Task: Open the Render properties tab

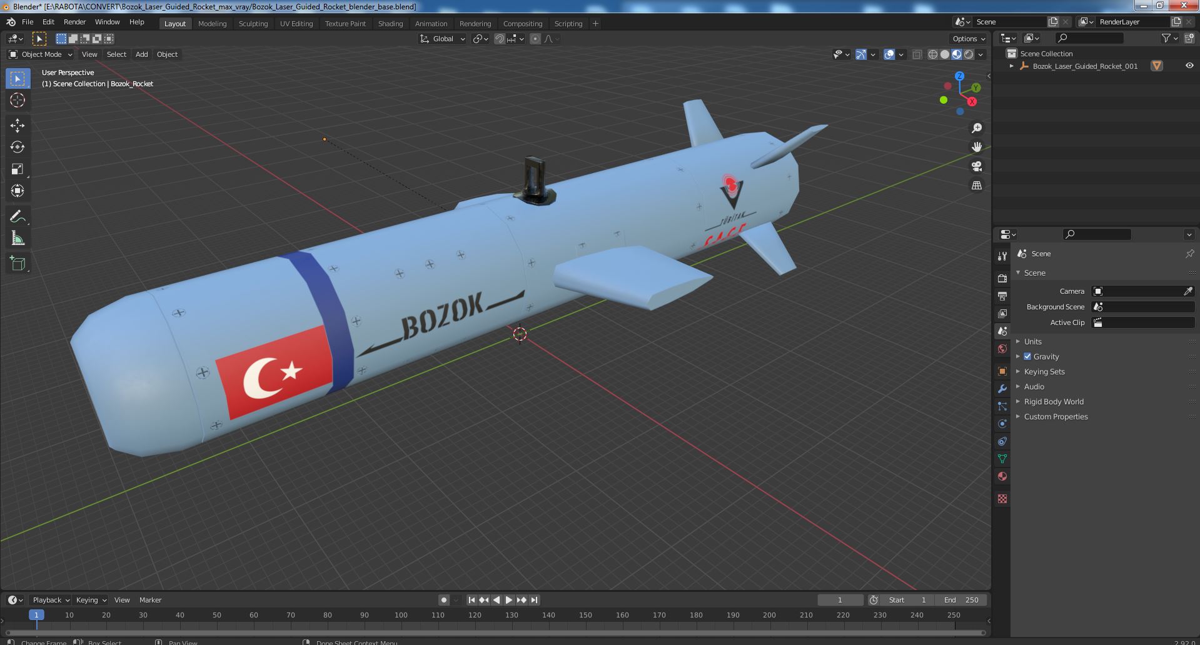Action: click(x=1002, y=278)
